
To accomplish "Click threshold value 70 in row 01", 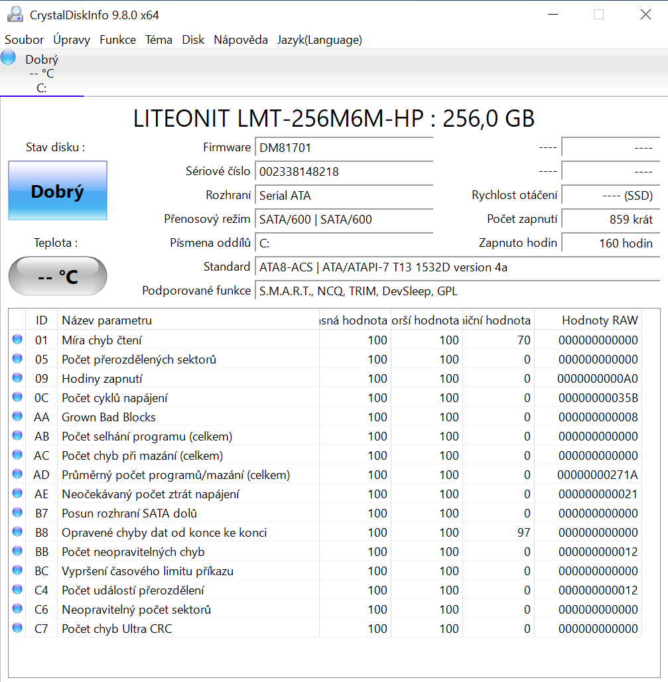I will (523, 340).
